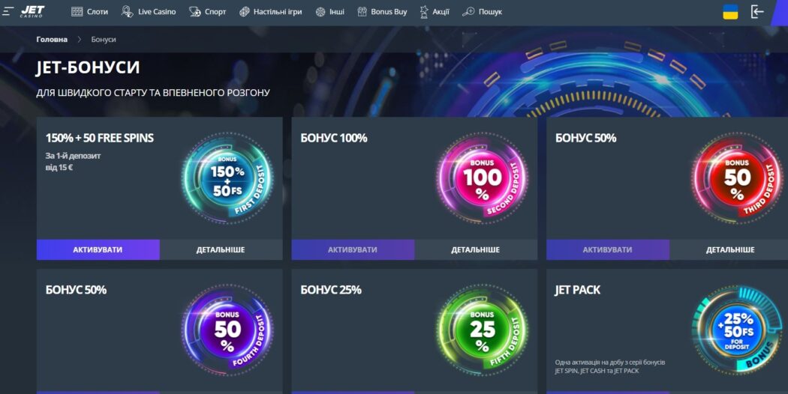Click the login door icon
The height and width of the screenshot is (394, 788).
(757, 11)
